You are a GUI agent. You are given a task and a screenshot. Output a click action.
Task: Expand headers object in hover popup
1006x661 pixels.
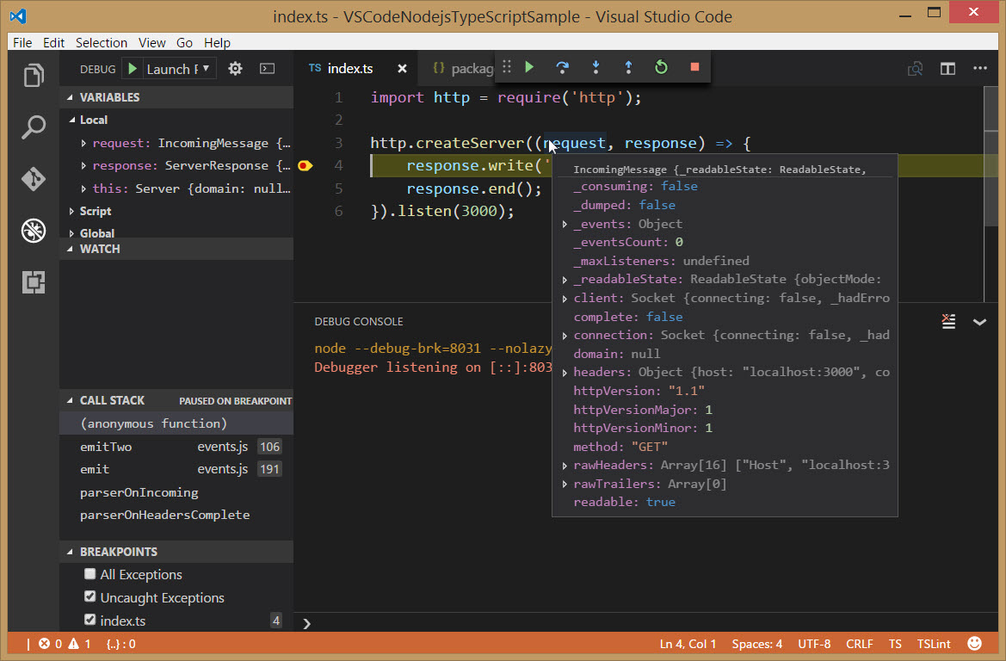tap(565, 372)
